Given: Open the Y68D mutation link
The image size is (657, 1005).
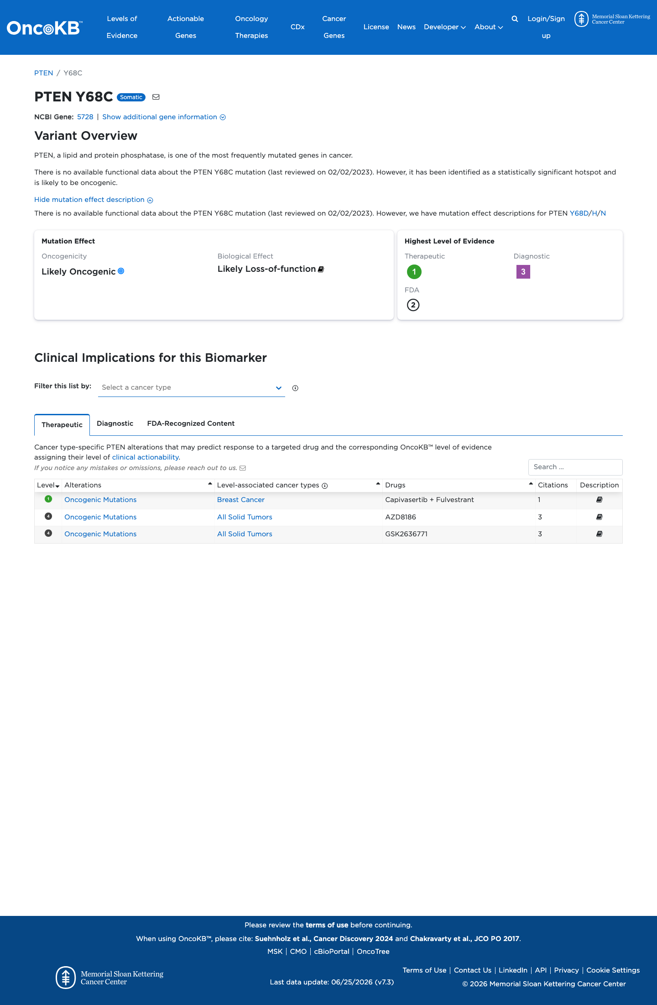Looking at the screenshot, I should [579, 213].
